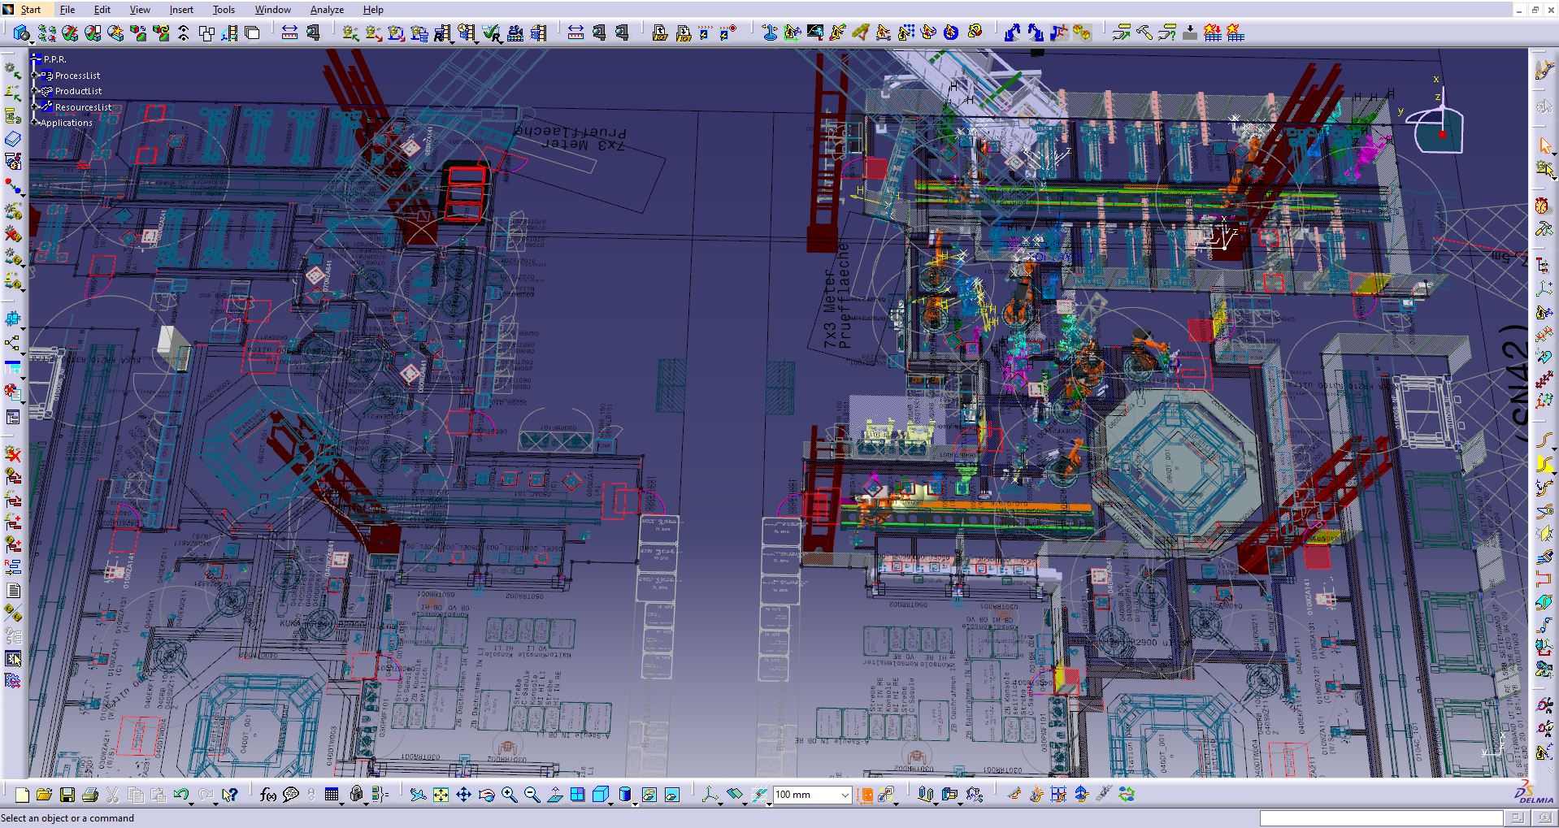The width and height of the screenshot is (1559, 828).
Task: Toggle the lock icon in bottom toolbar
Action: 356,795
